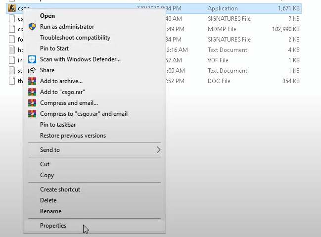Choose Add to "csgo.rar"
The image size is (321, 237).
(94, 92)
